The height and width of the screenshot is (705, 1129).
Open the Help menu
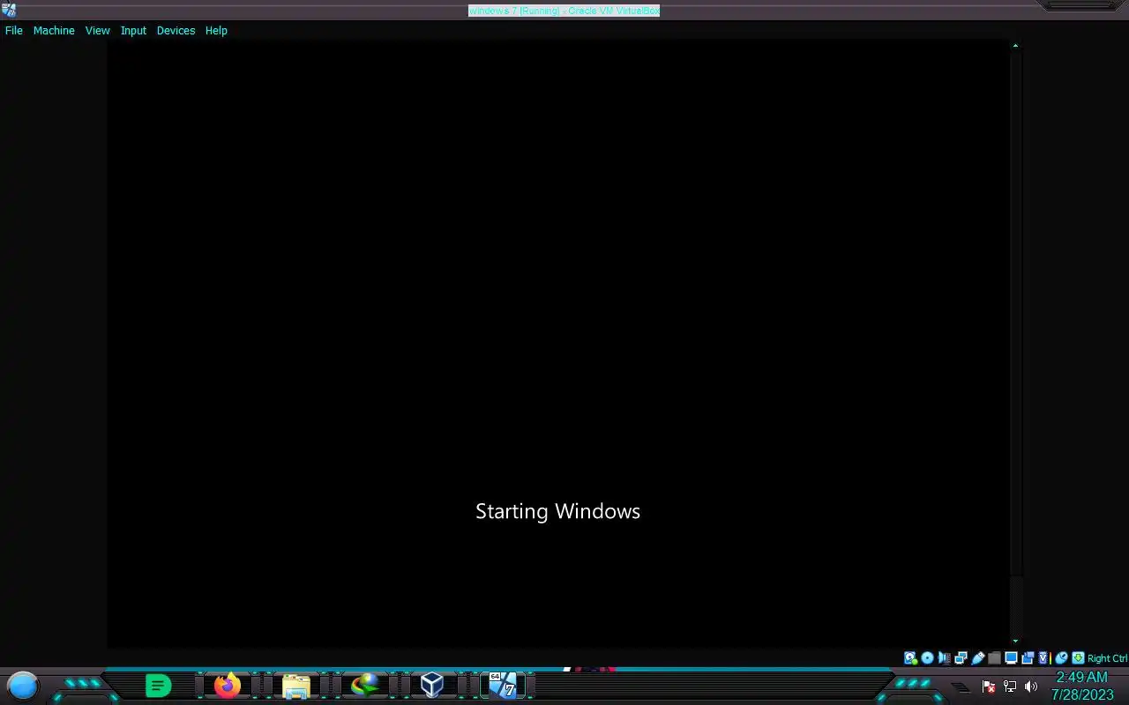[x=216, y=30]
